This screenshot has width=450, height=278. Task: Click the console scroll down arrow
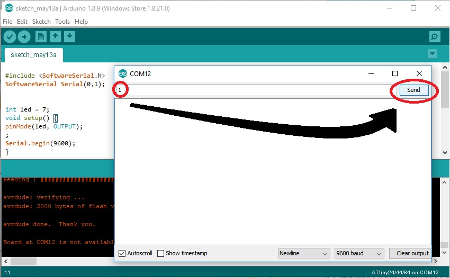click(x=444, y=253)
